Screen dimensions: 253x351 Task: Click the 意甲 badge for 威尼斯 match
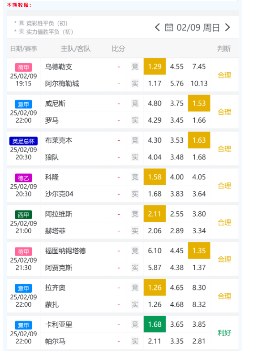pyautogui.click(x=23, y=104)
